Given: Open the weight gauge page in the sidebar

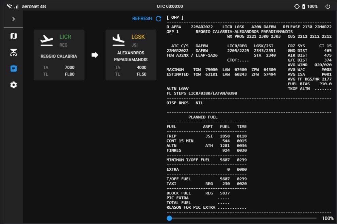Looking at the screenshot, I should (x=14, y=52).
